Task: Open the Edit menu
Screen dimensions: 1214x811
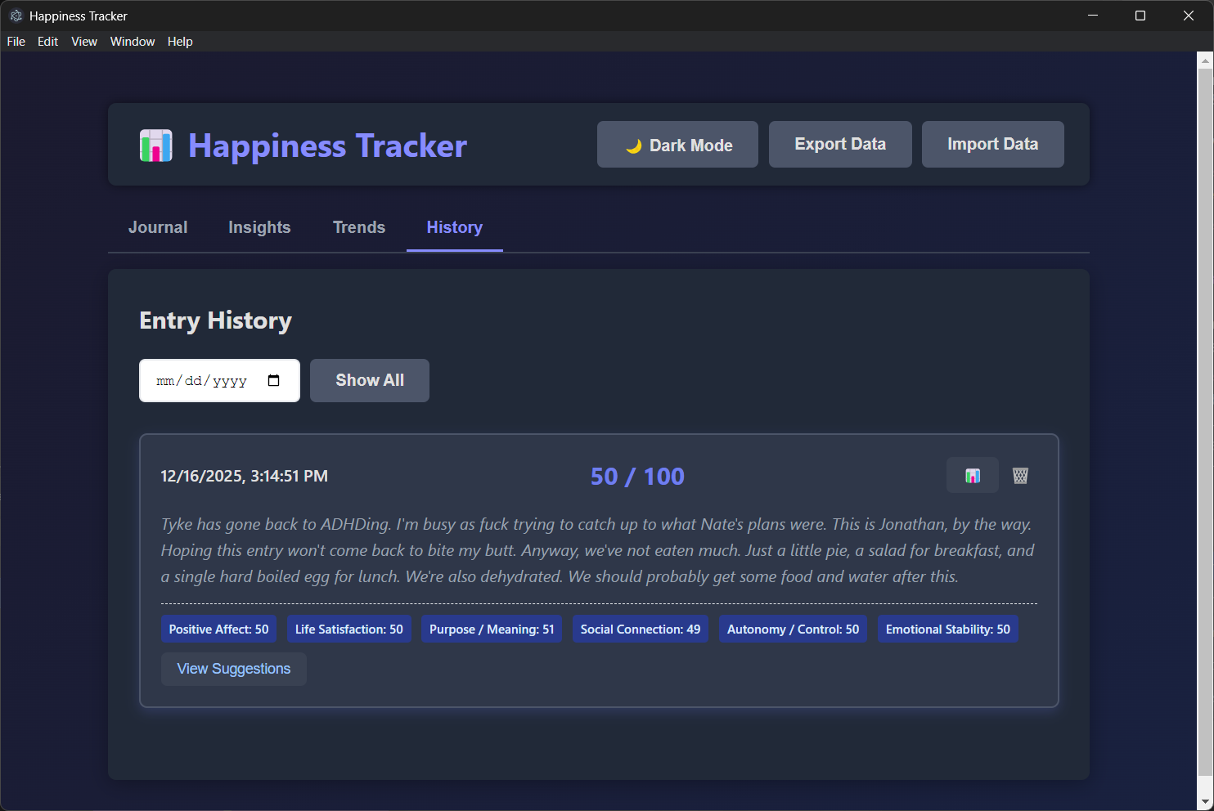Action: pos(47,42)
